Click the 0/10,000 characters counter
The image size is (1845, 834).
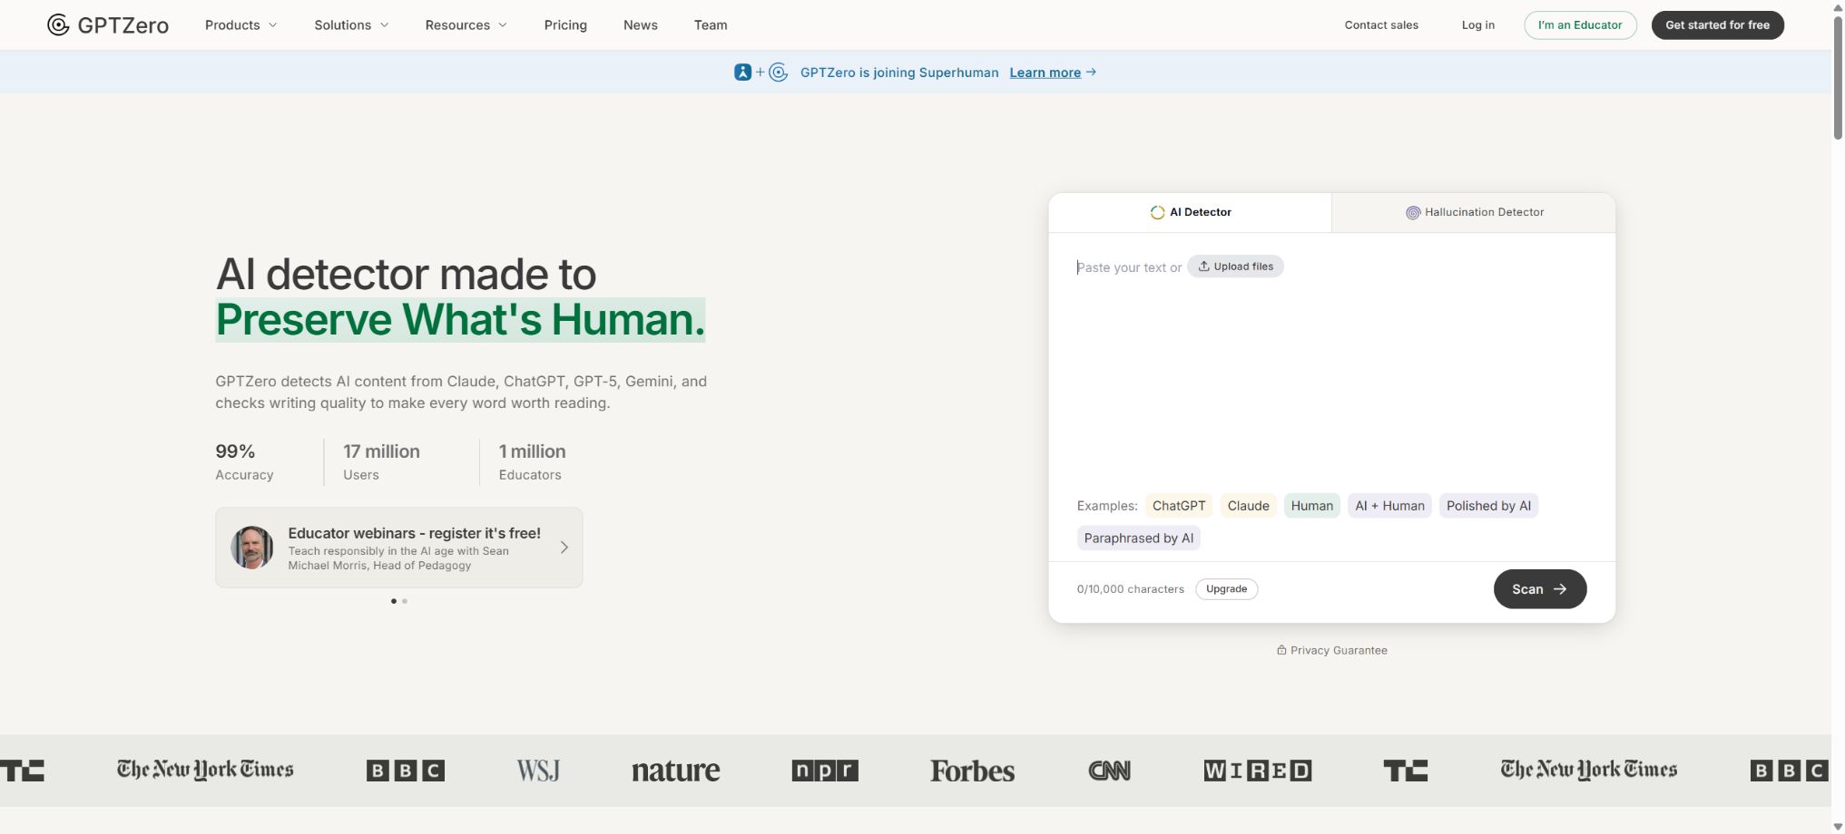click(1131, 589)
